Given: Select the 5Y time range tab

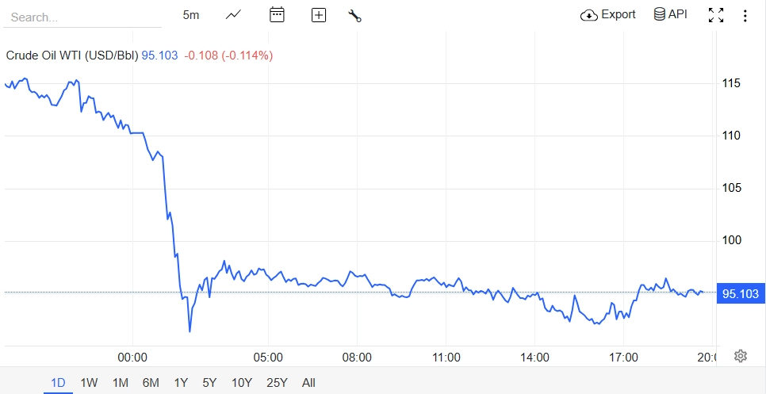Looking at the screenshot, I should [x=209, y=383].
